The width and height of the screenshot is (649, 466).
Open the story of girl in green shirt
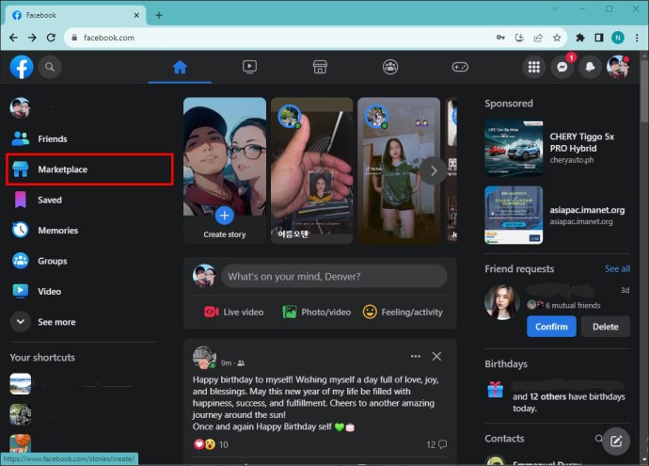pos(399,170)
